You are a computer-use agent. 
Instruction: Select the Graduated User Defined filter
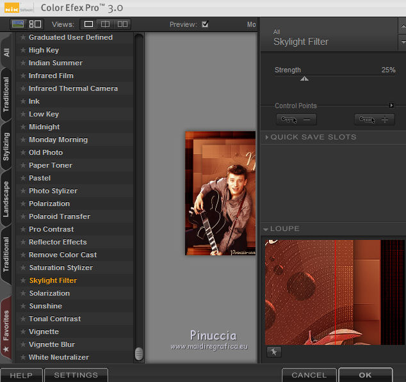click(75, 37)
